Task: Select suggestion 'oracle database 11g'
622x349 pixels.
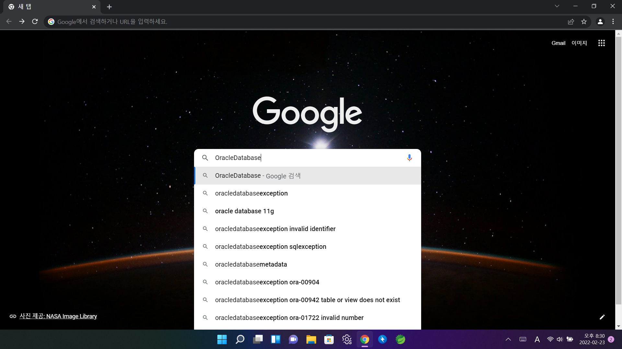Action: click(x=244, y=211)
